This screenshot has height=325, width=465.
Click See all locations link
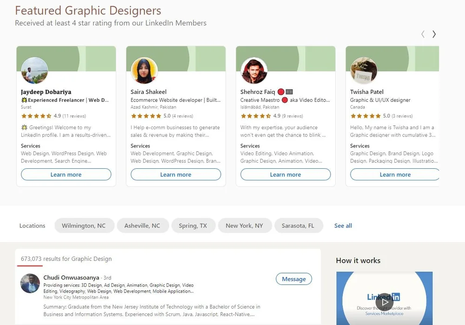pyautogui.click(x=343, y=226)
